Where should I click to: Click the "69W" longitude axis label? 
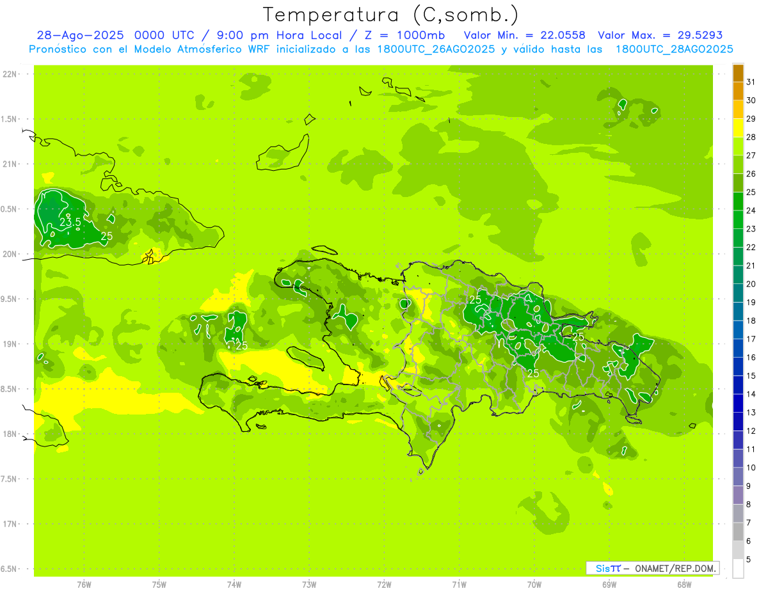pos(609,585)
